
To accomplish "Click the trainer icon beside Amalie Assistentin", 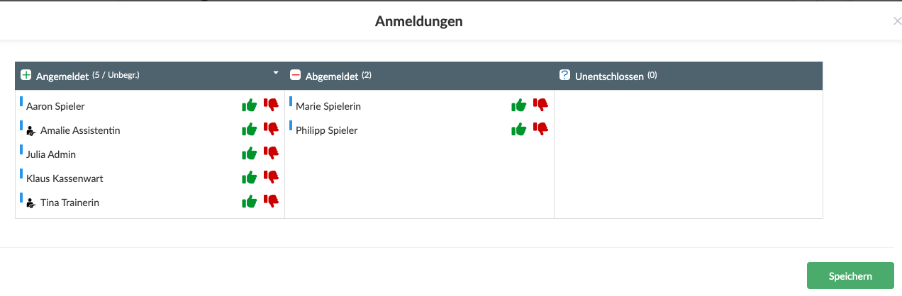I will [x=30, y=130].
